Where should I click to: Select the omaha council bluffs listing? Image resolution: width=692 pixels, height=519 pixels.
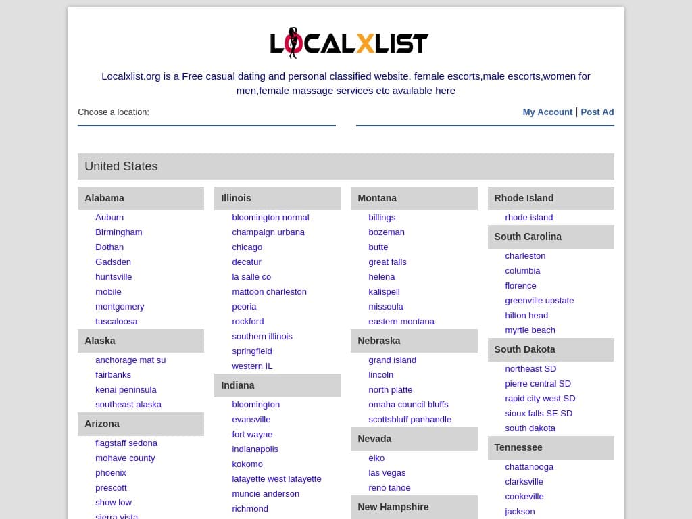(x=408, y=404)
